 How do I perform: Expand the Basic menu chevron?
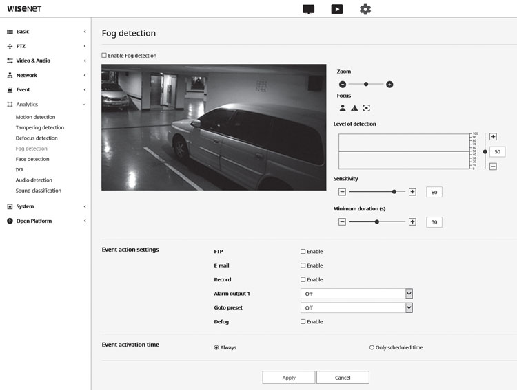pos(85,32)
